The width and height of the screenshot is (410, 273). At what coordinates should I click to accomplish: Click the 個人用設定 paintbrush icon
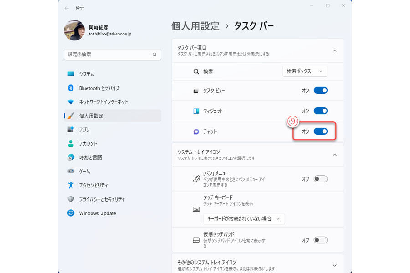point(71,116)
